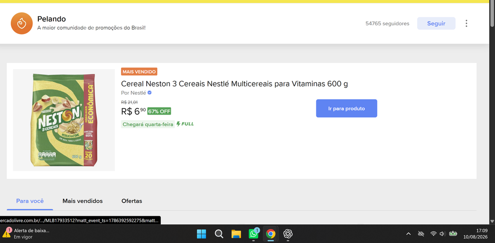
Task: Click Chegará quarta-feira delivery label
Action: coord(148,124)
